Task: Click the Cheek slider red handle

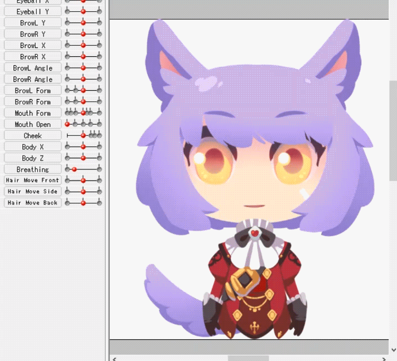Action: 83,135
